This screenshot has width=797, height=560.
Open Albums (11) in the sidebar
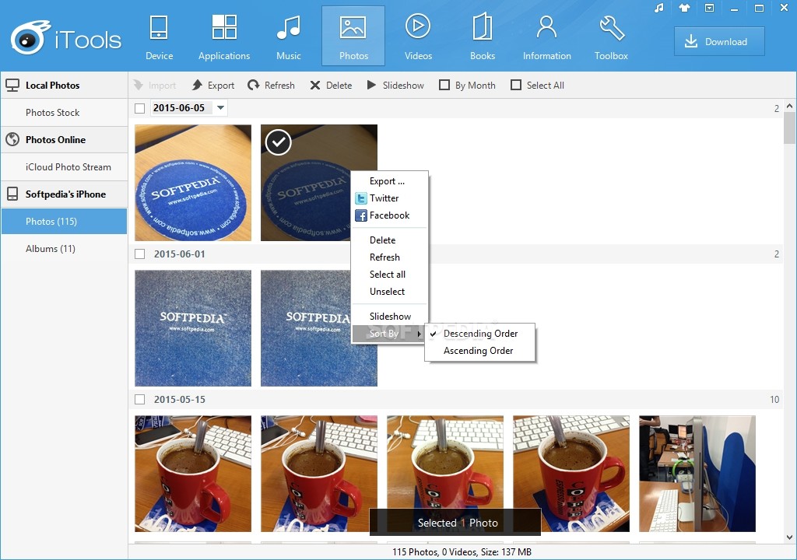coord(64,248)
